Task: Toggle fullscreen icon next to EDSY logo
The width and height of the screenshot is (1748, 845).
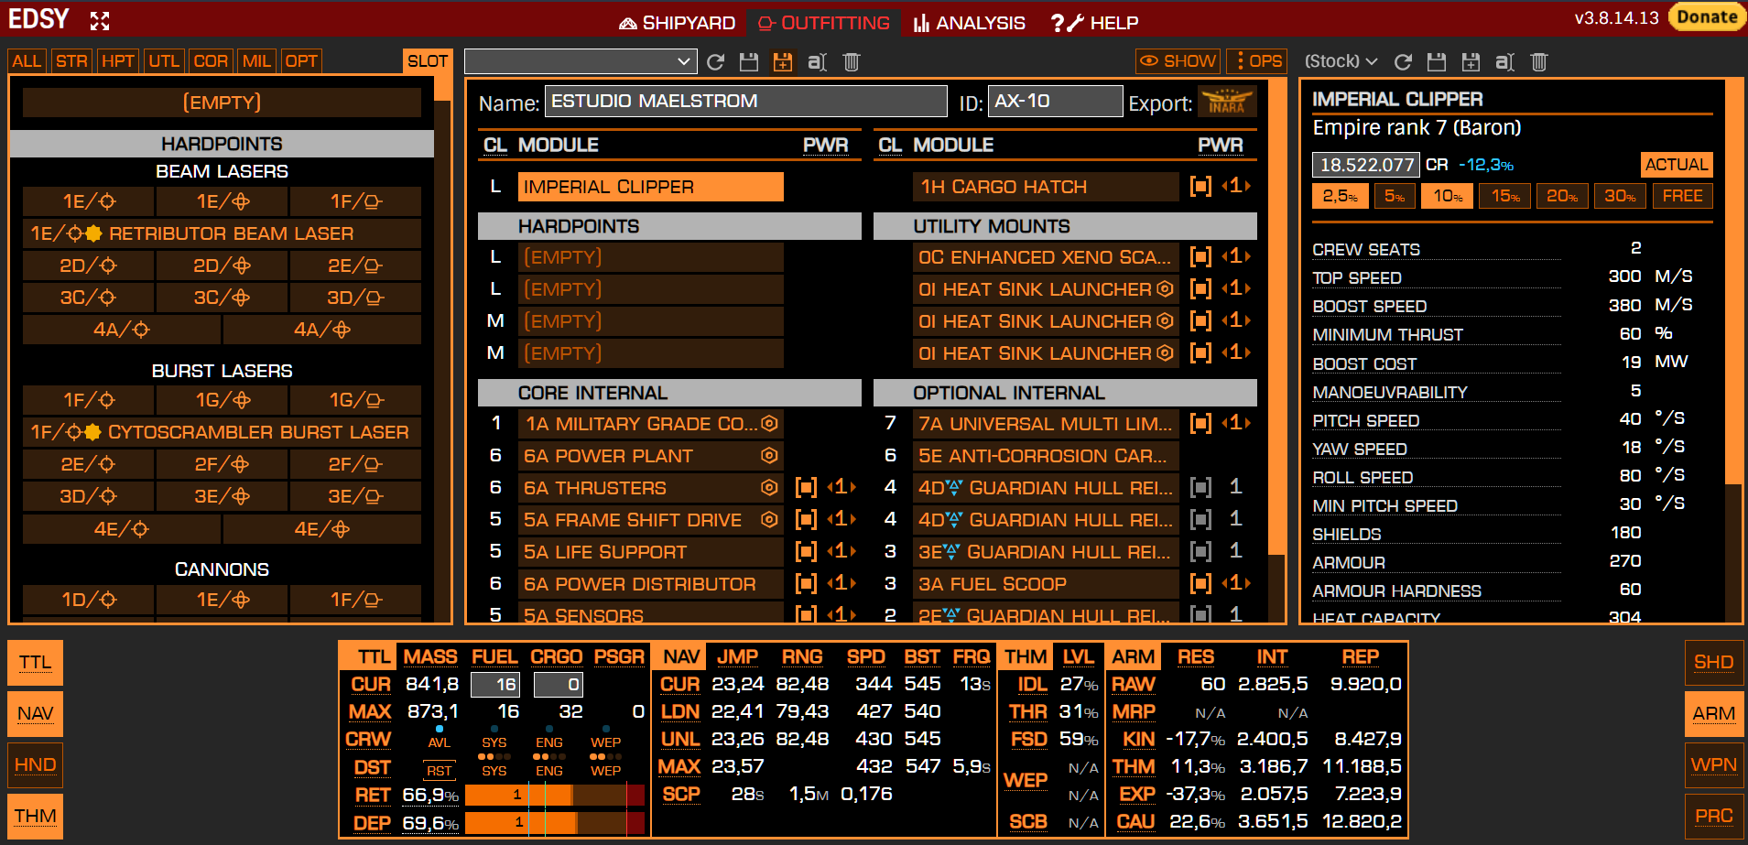Action: click(100, 21)
